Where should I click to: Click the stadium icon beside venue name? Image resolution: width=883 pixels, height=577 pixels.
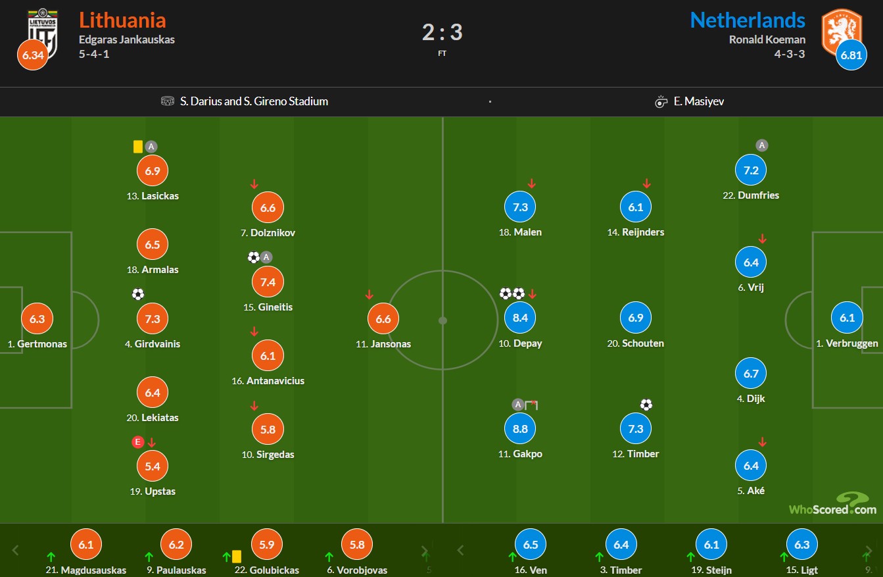click(x=168, y=101)
